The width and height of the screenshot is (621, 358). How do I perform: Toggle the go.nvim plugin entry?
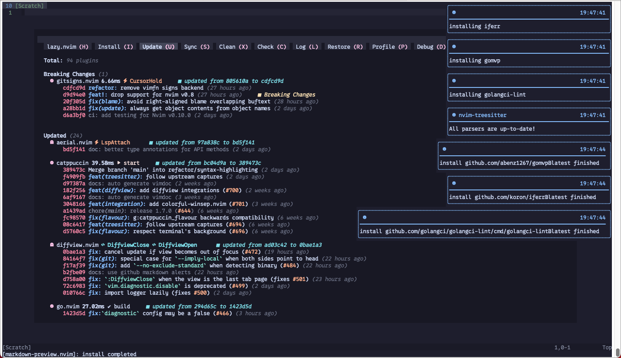tap(67, 307)
